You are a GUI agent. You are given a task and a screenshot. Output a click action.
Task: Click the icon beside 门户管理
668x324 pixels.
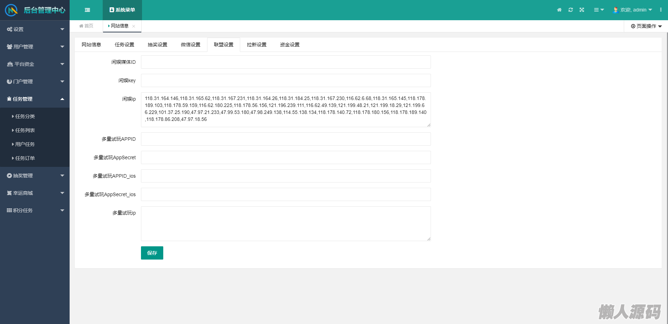pyautogui.click(x=9, y=82)
